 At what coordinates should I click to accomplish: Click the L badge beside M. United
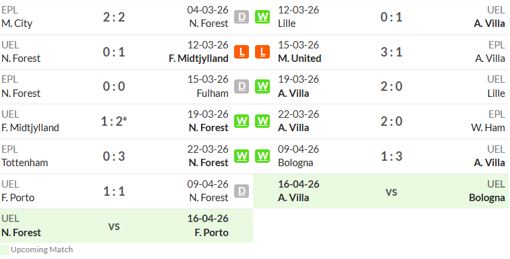[x=262, y=52]
